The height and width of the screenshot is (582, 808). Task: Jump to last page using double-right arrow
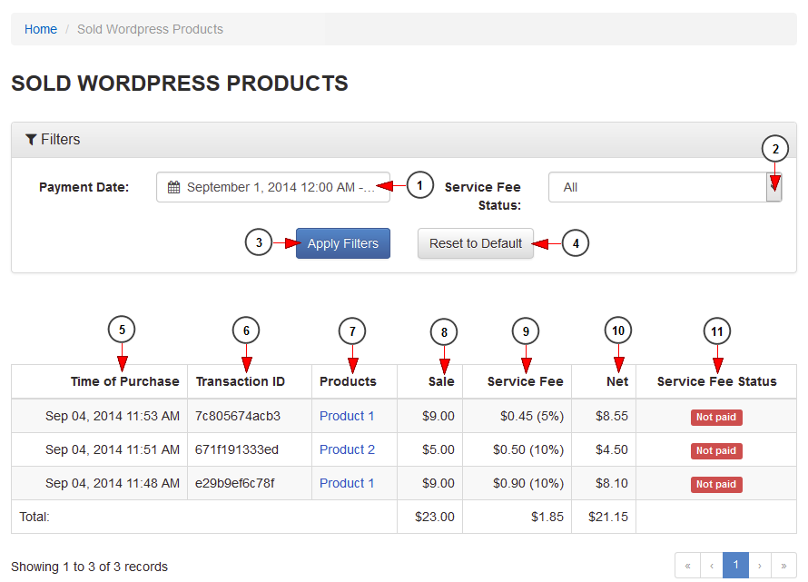783,566
